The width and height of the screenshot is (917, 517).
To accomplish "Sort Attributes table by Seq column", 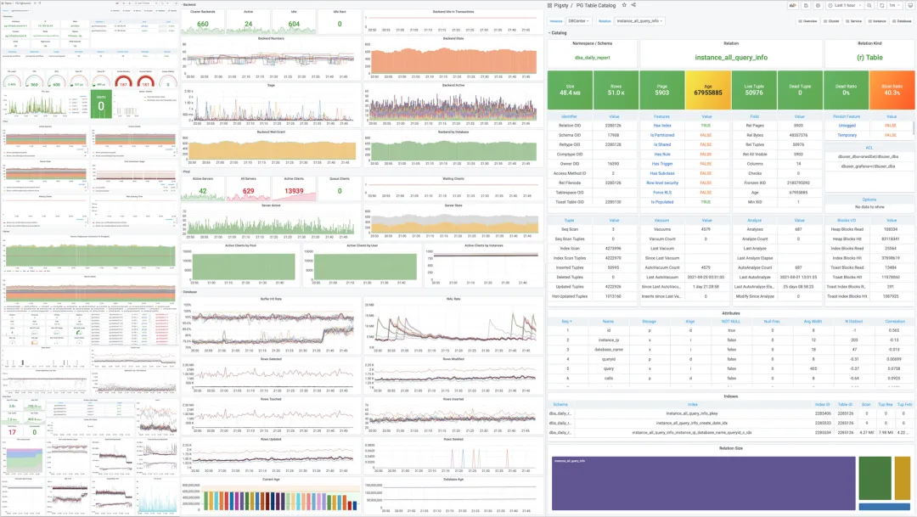I will tap(566, 321).
